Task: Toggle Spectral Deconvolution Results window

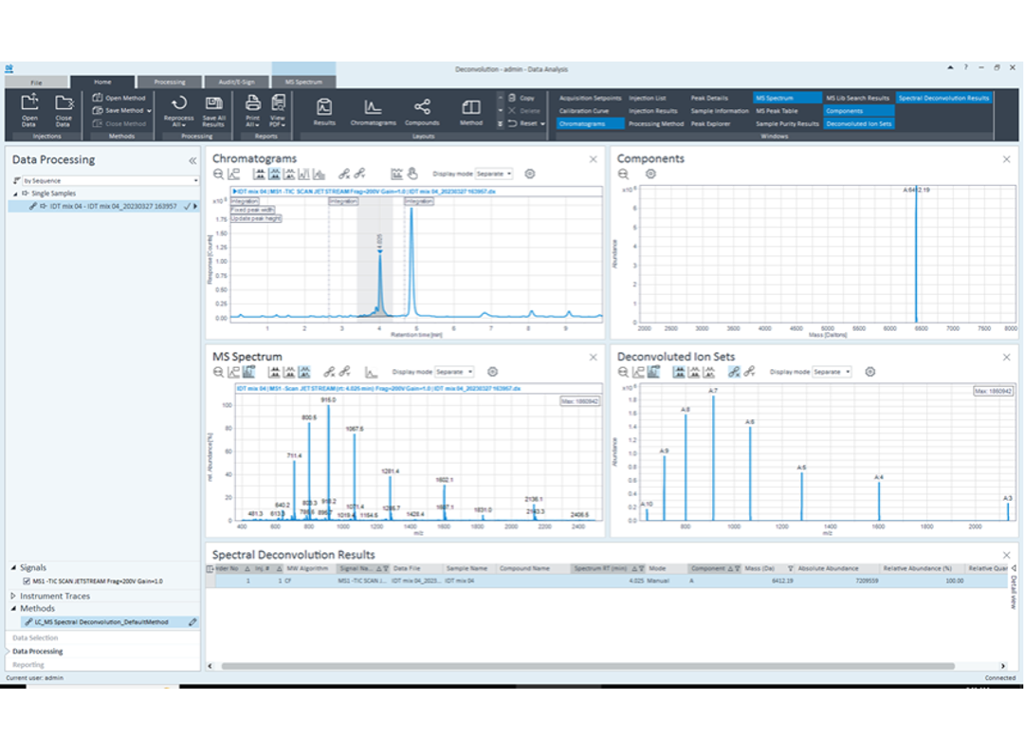Action: pos(943,98)
